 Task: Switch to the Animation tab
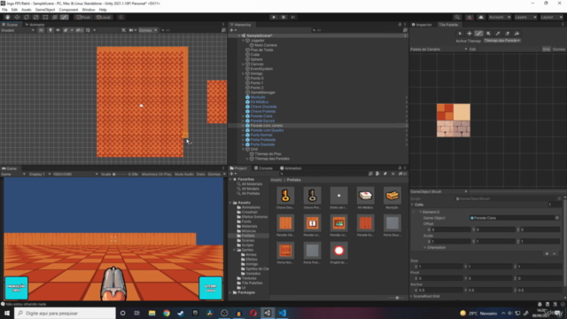coord(291,168)
